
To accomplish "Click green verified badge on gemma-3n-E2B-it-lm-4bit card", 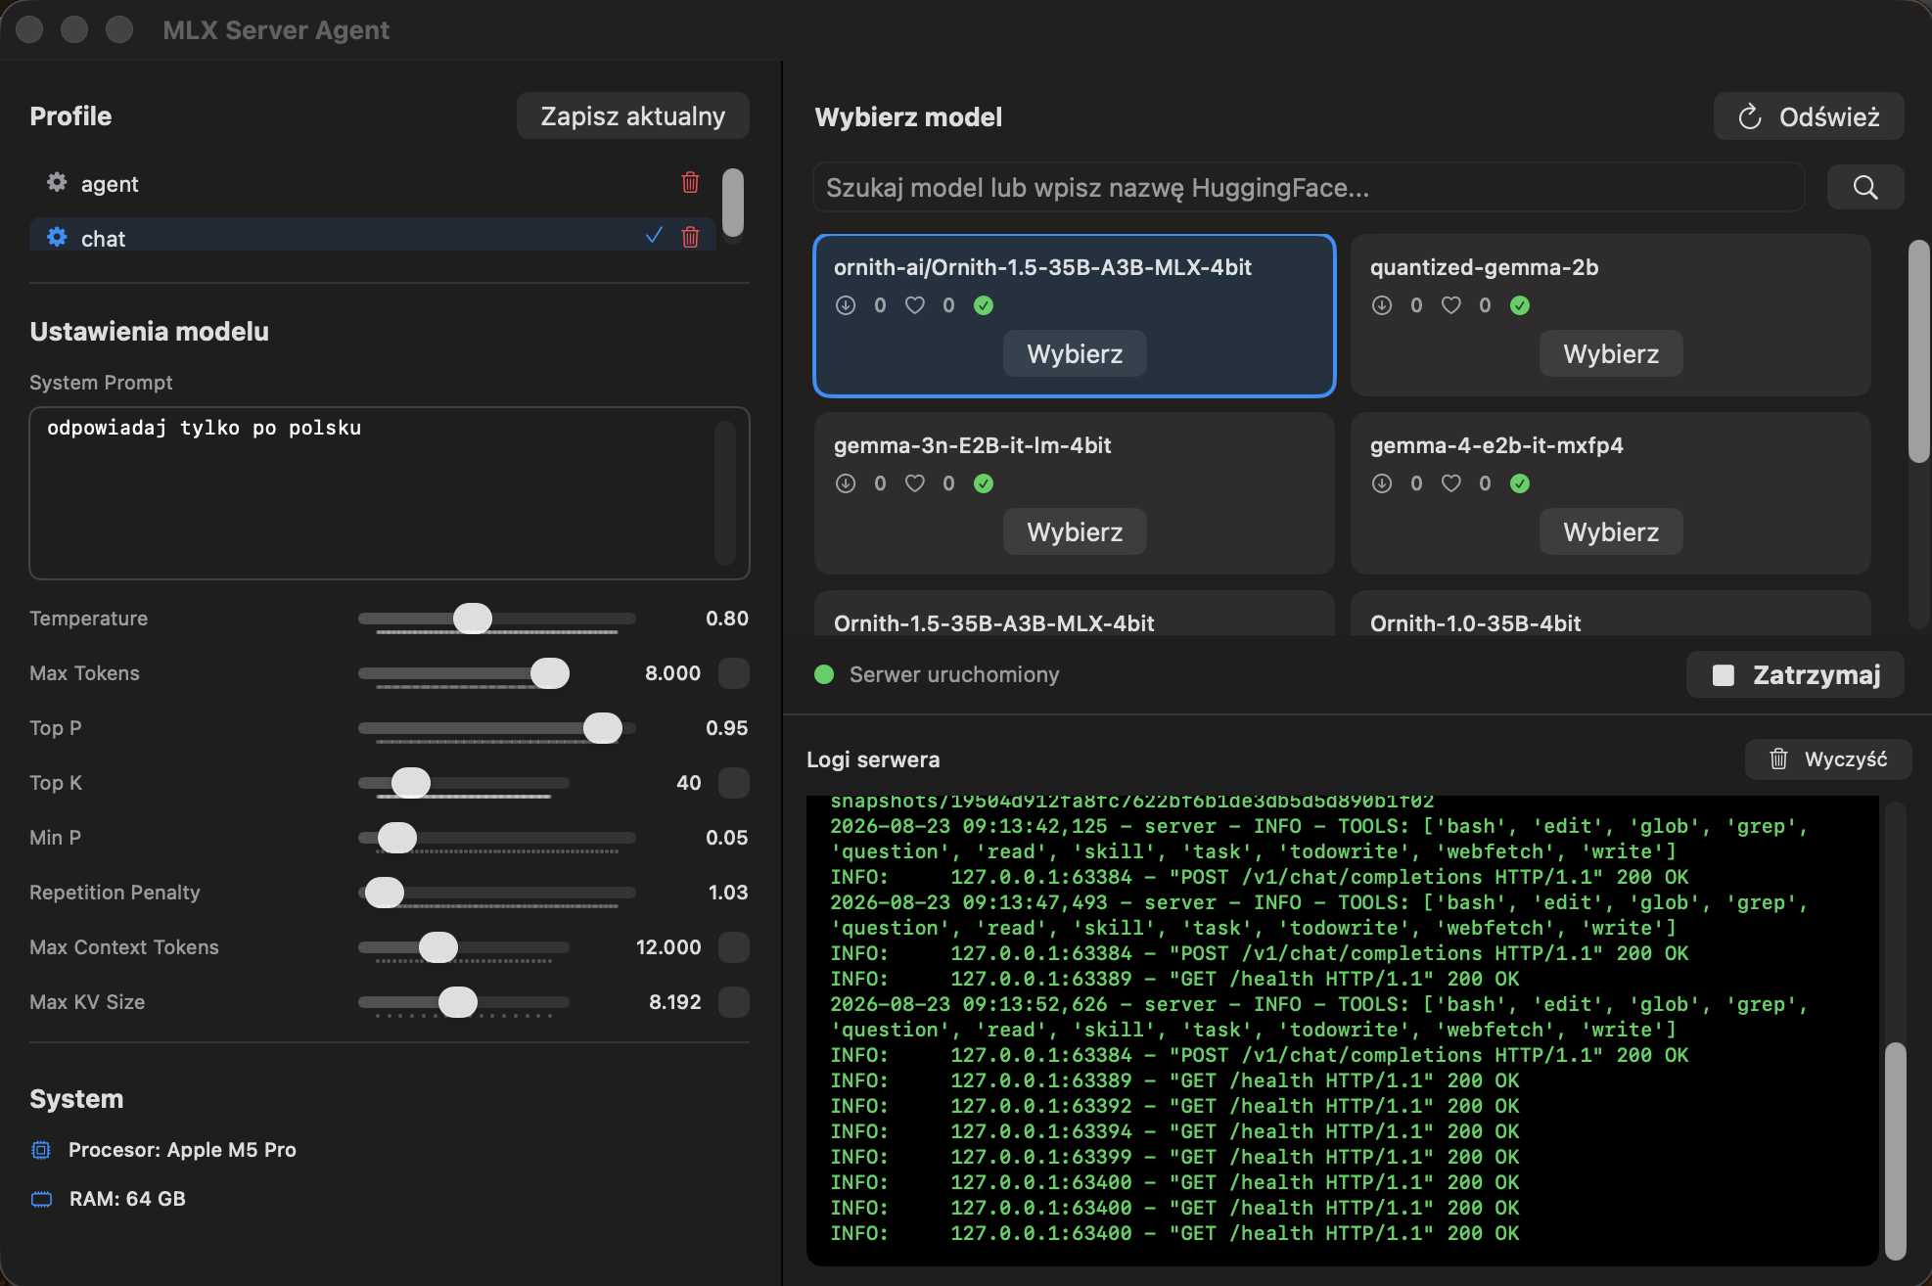I will pyautogui.click(x=984, y=483).
